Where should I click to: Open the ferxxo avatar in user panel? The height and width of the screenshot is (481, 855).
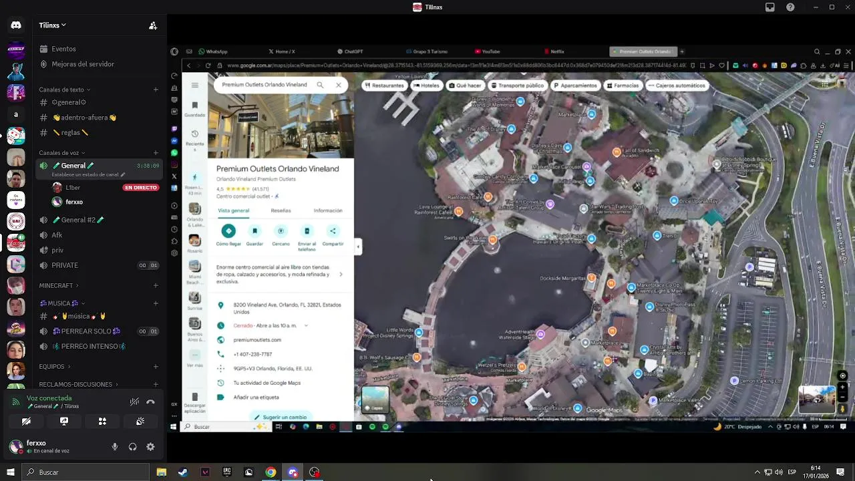(x=16, y=447)
